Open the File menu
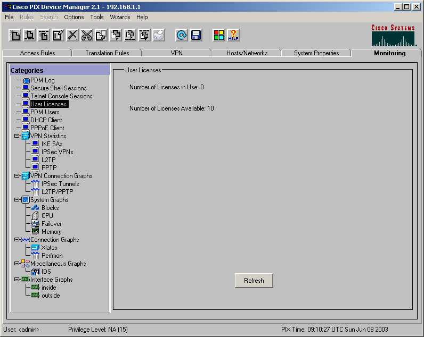The width and height of the screenshot is (424, 337). coord(9,17)
